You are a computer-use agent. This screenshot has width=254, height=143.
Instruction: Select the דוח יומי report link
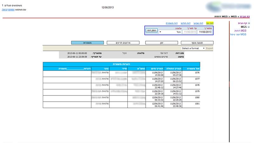210,23
